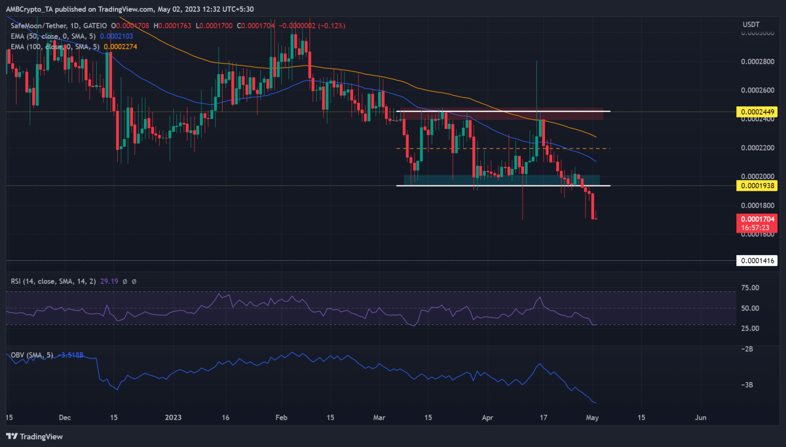This screenshot has width=786, height=447.
Task: Select the 2023 label on the time axis
Action: pyautogui.click(x=173, y=417)
